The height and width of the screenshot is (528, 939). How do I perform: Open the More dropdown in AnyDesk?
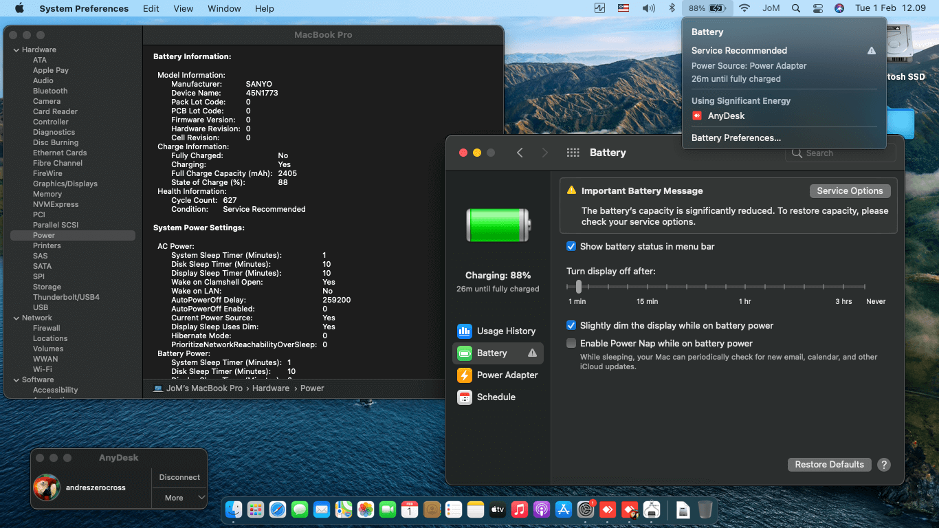point(179,498)
